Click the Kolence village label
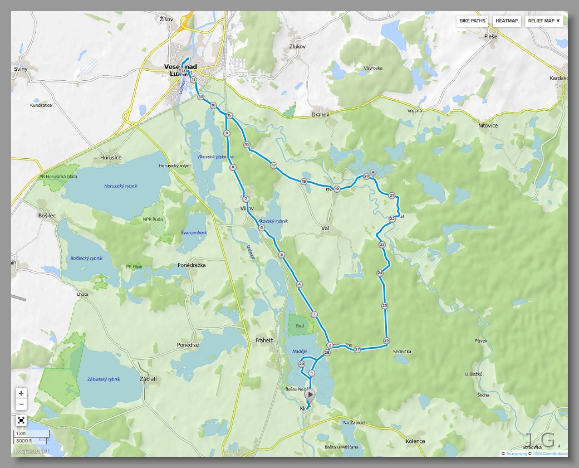Image resolution: width=579 pixels, height=468 pixels. (x=415, y=441)
